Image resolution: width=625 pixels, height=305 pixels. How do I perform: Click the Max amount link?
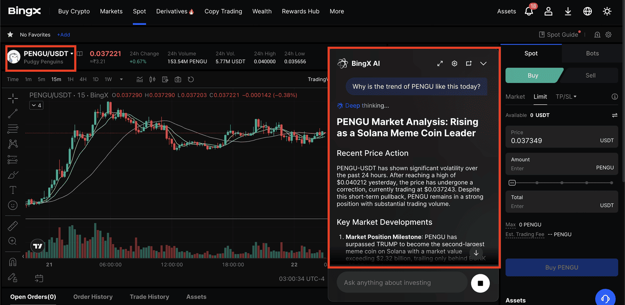tap(510, 224)
